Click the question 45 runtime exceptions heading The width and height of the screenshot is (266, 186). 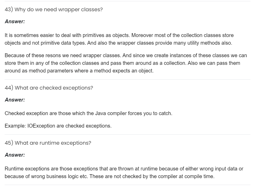click(x=48, y=143)
